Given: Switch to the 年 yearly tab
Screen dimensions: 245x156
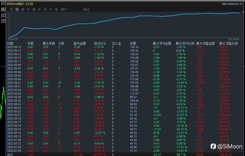Looking at the screenshot, I should pyautogui.click(x=39, y=9).
